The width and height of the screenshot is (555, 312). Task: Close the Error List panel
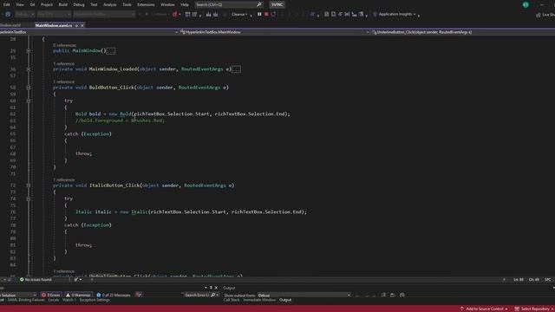[x=216, y=288]
